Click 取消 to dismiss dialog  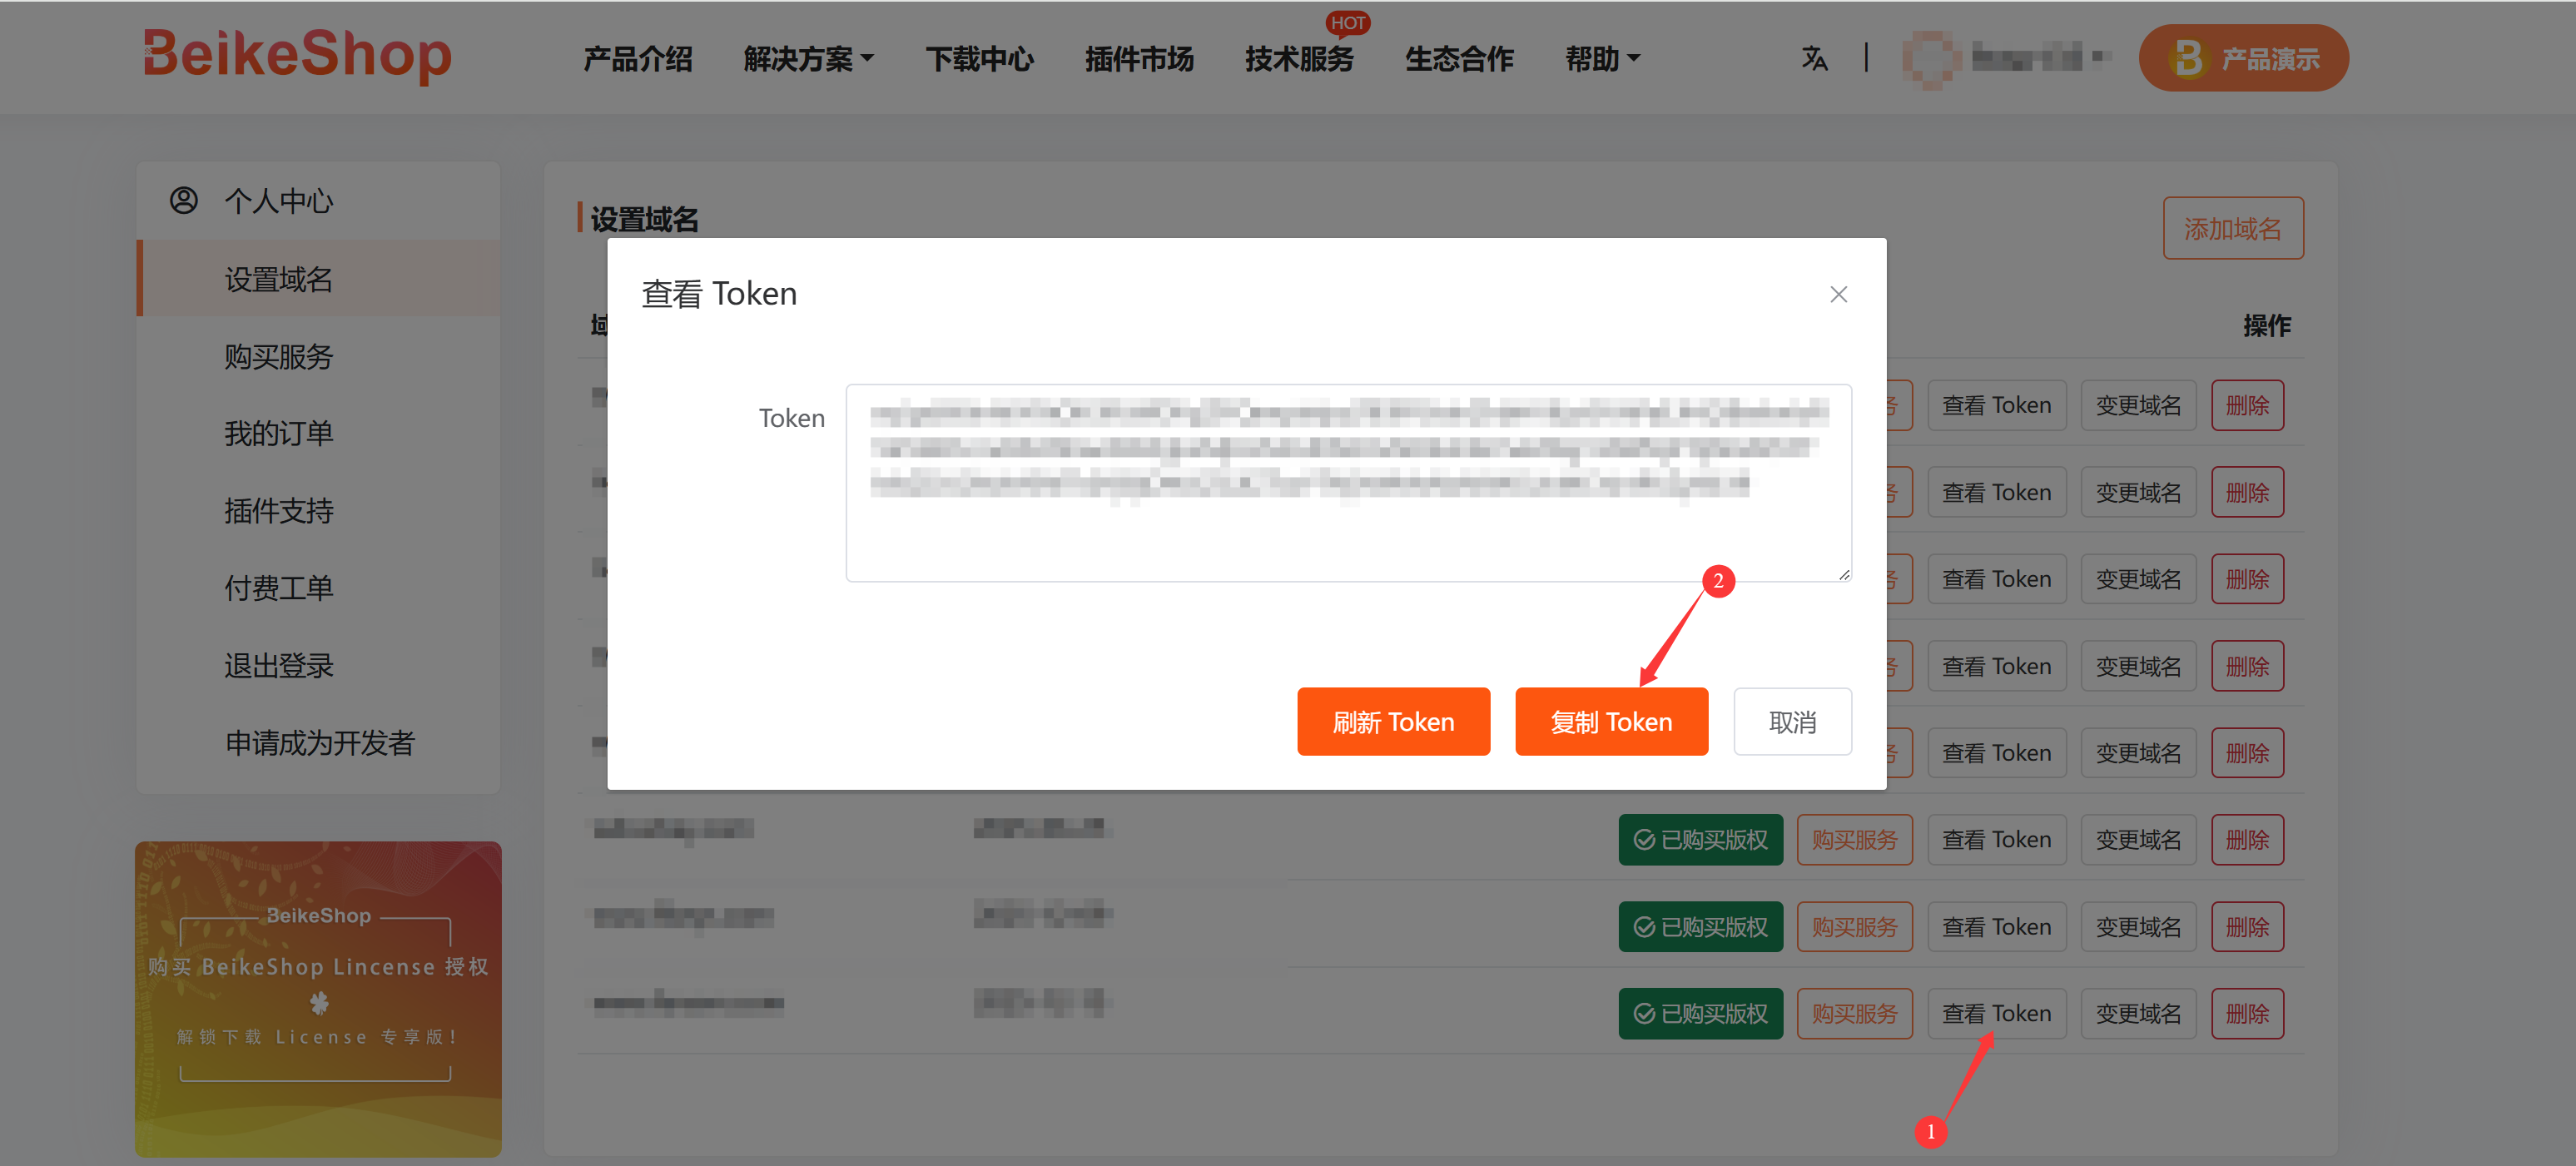pyautogui.click(x=1792, y=722)
